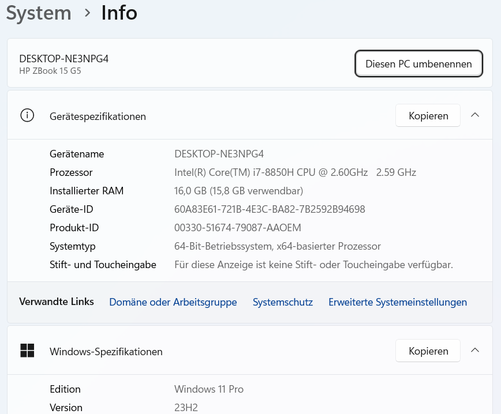The image size is (501, 414).
Task: Open Domäne oder Arbeitsgruppe link
Action: 173,302
